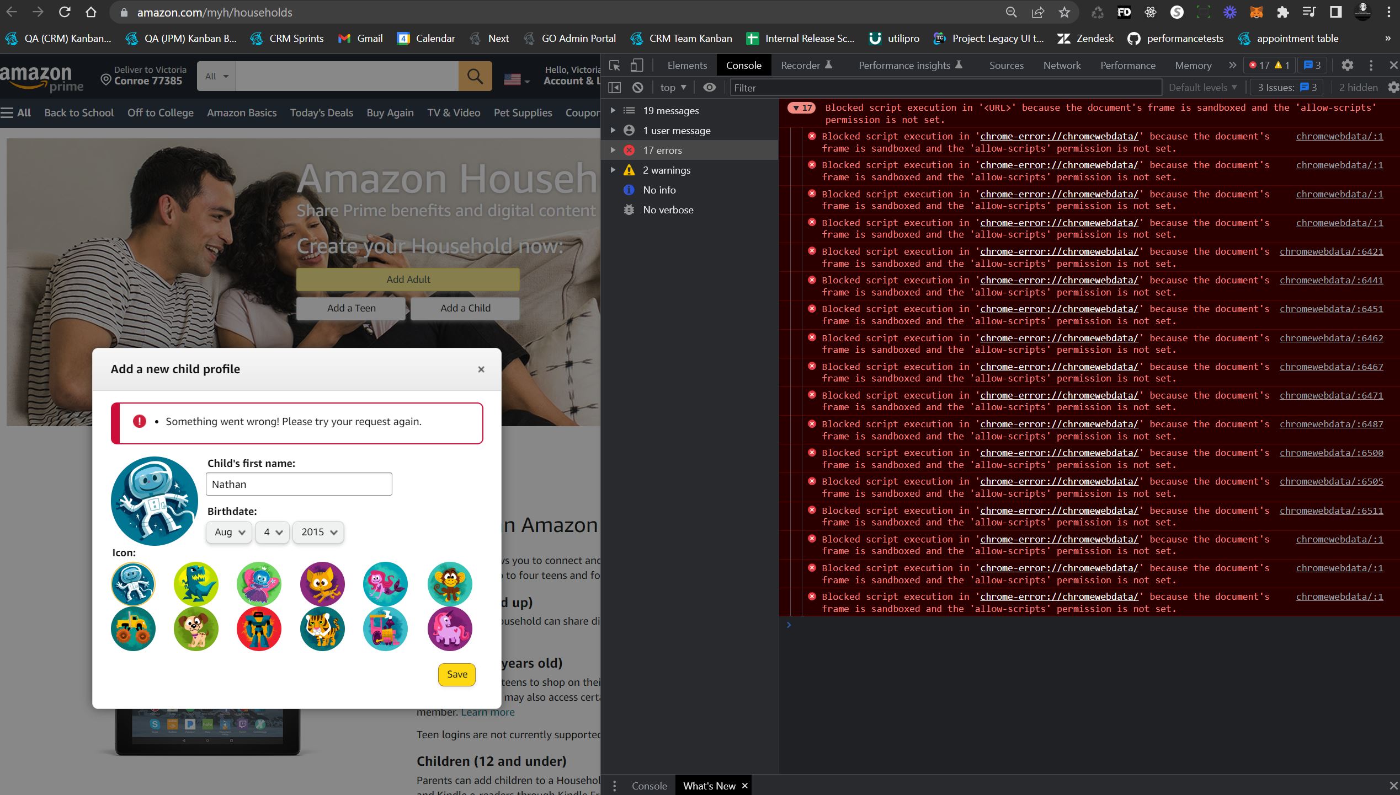Switch to the Elements tab

[687, 66]
